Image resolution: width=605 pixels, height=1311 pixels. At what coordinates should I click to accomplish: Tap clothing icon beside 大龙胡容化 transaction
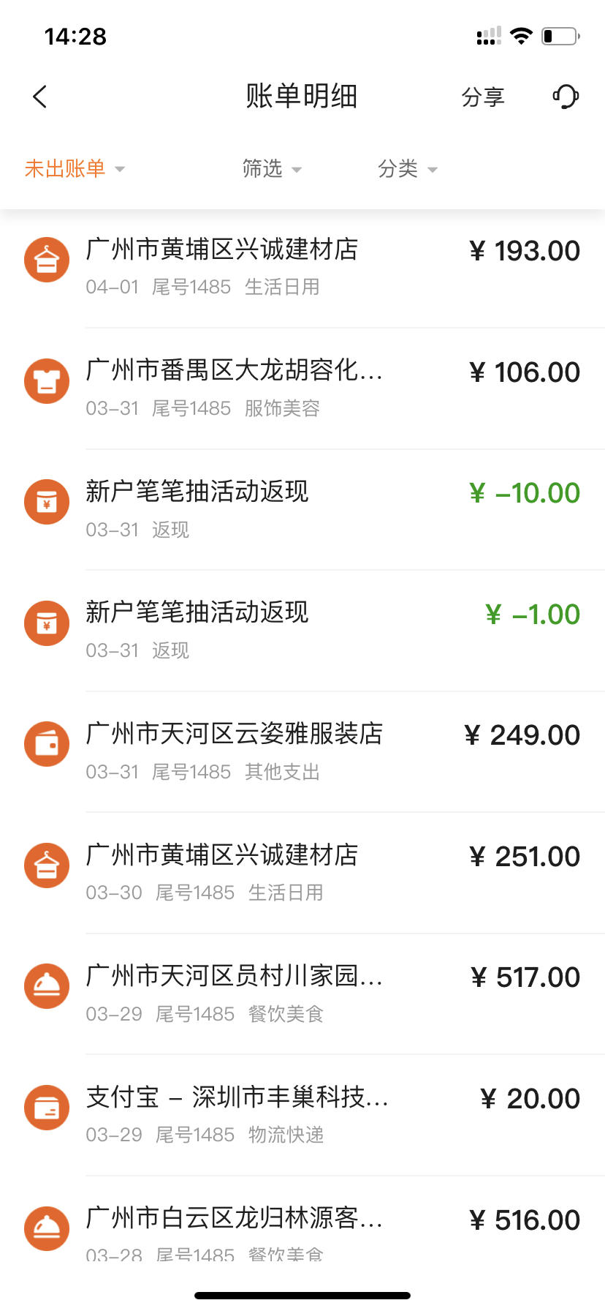click(47, 381)
